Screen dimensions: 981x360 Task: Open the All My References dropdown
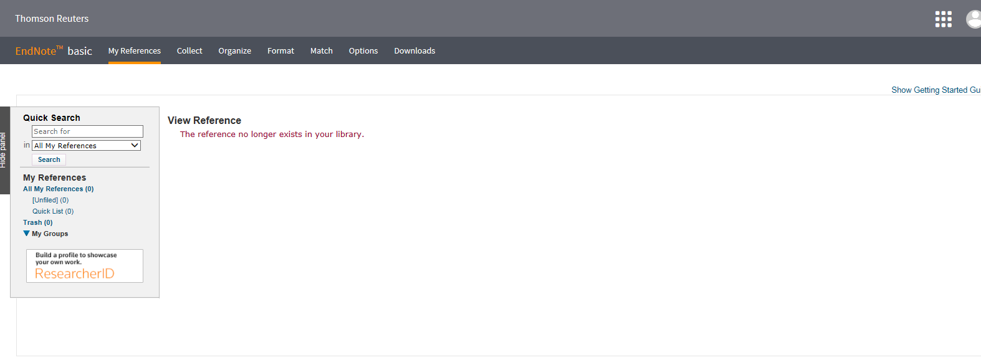click(x=86, y=146)
